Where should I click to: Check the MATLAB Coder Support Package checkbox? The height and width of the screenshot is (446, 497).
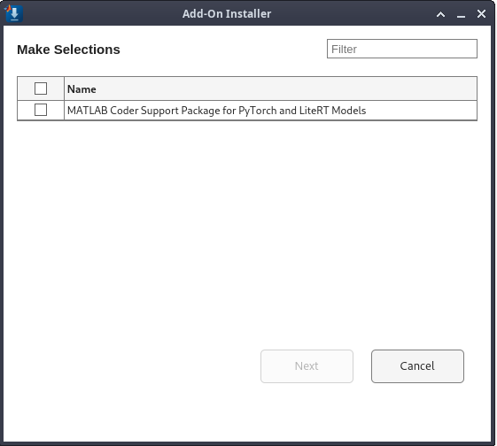tap(41, 110)
